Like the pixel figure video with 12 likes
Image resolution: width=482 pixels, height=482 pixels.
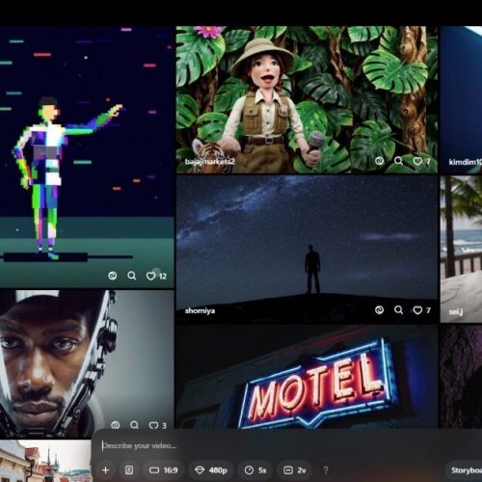(150, 276)
